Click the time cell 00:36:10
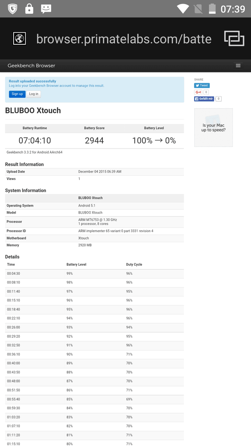 pos(13,354)
